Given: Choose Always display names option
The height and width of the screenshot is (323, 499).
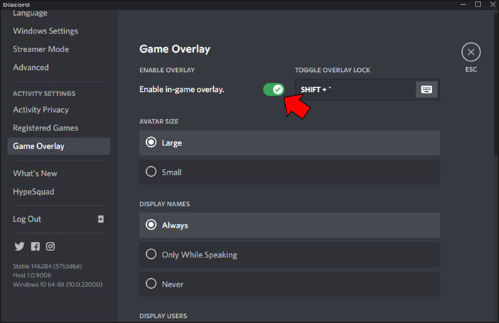Looking at the screenshot, I should point(151,225).
